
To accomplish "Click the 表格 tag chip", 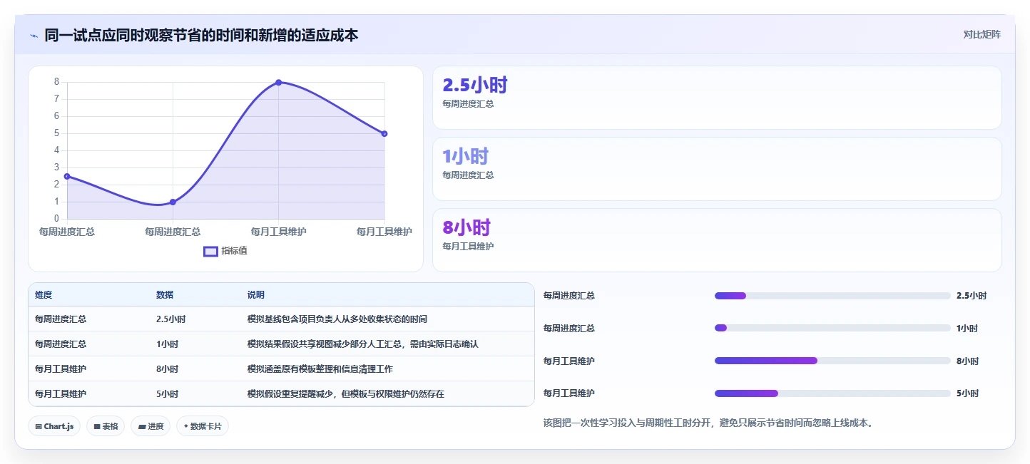I will tap(106, 426).
